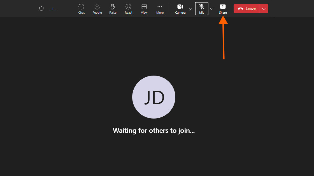Click the red hang-up phone icon
This screenshot has height=176, width=314.
(x=240, y=9)
